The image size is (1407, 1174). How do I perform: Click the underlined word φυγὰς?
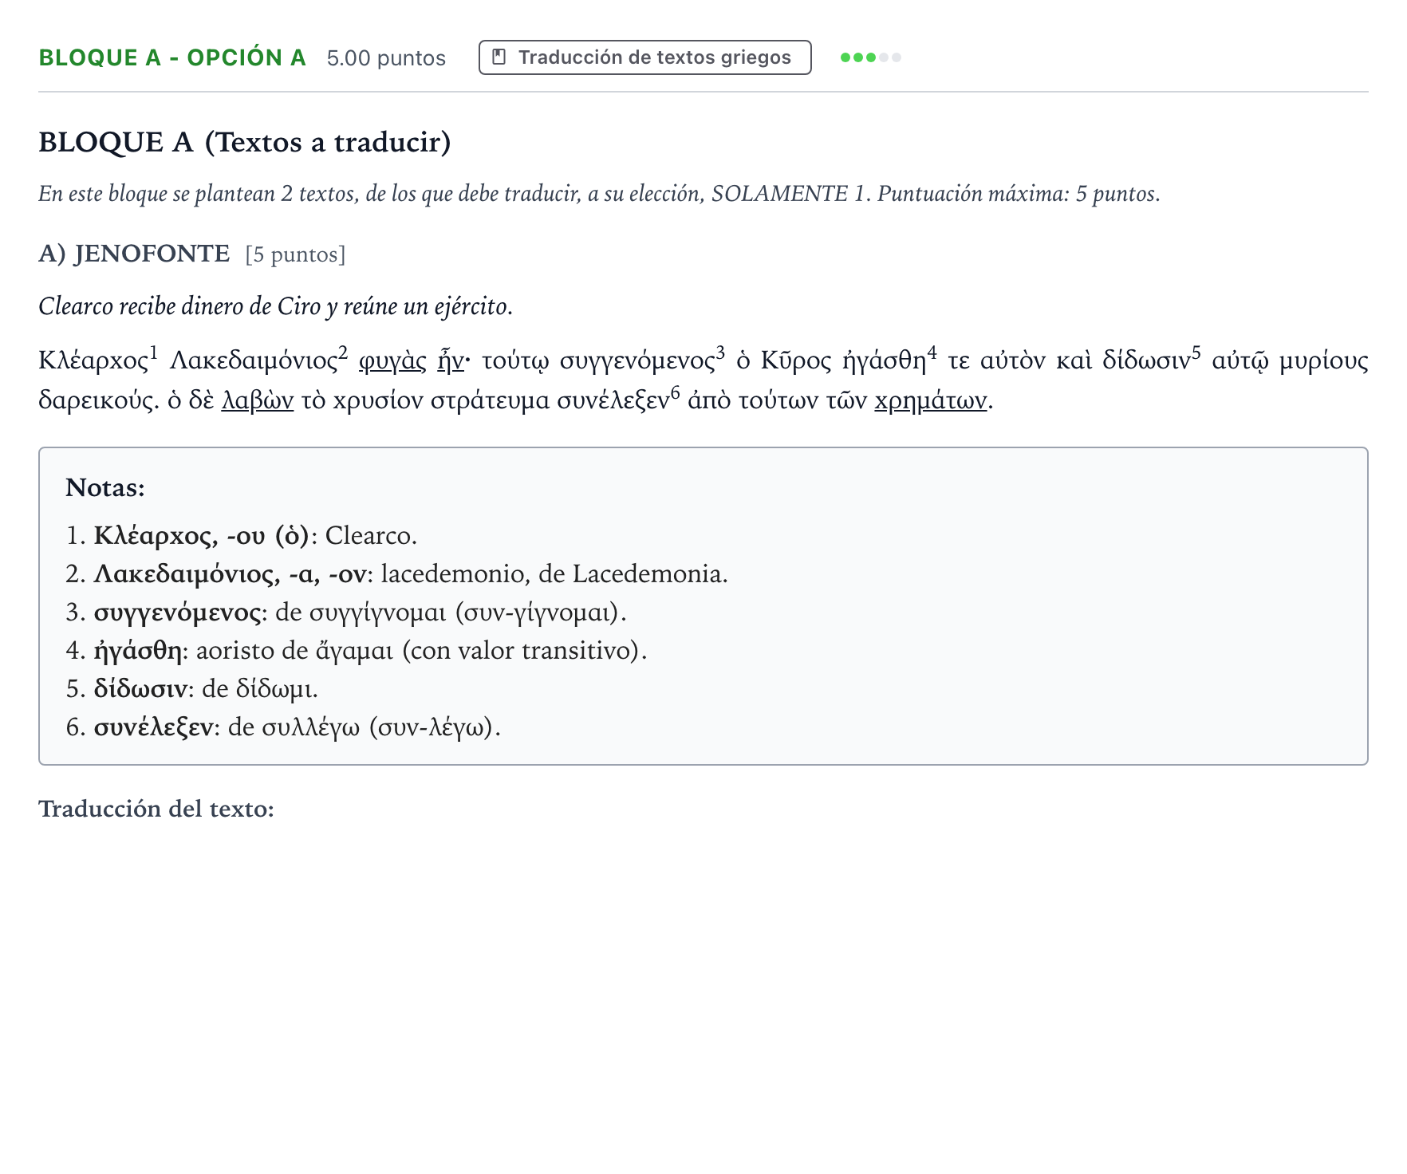pyautogui.click(x=392, y=360)
